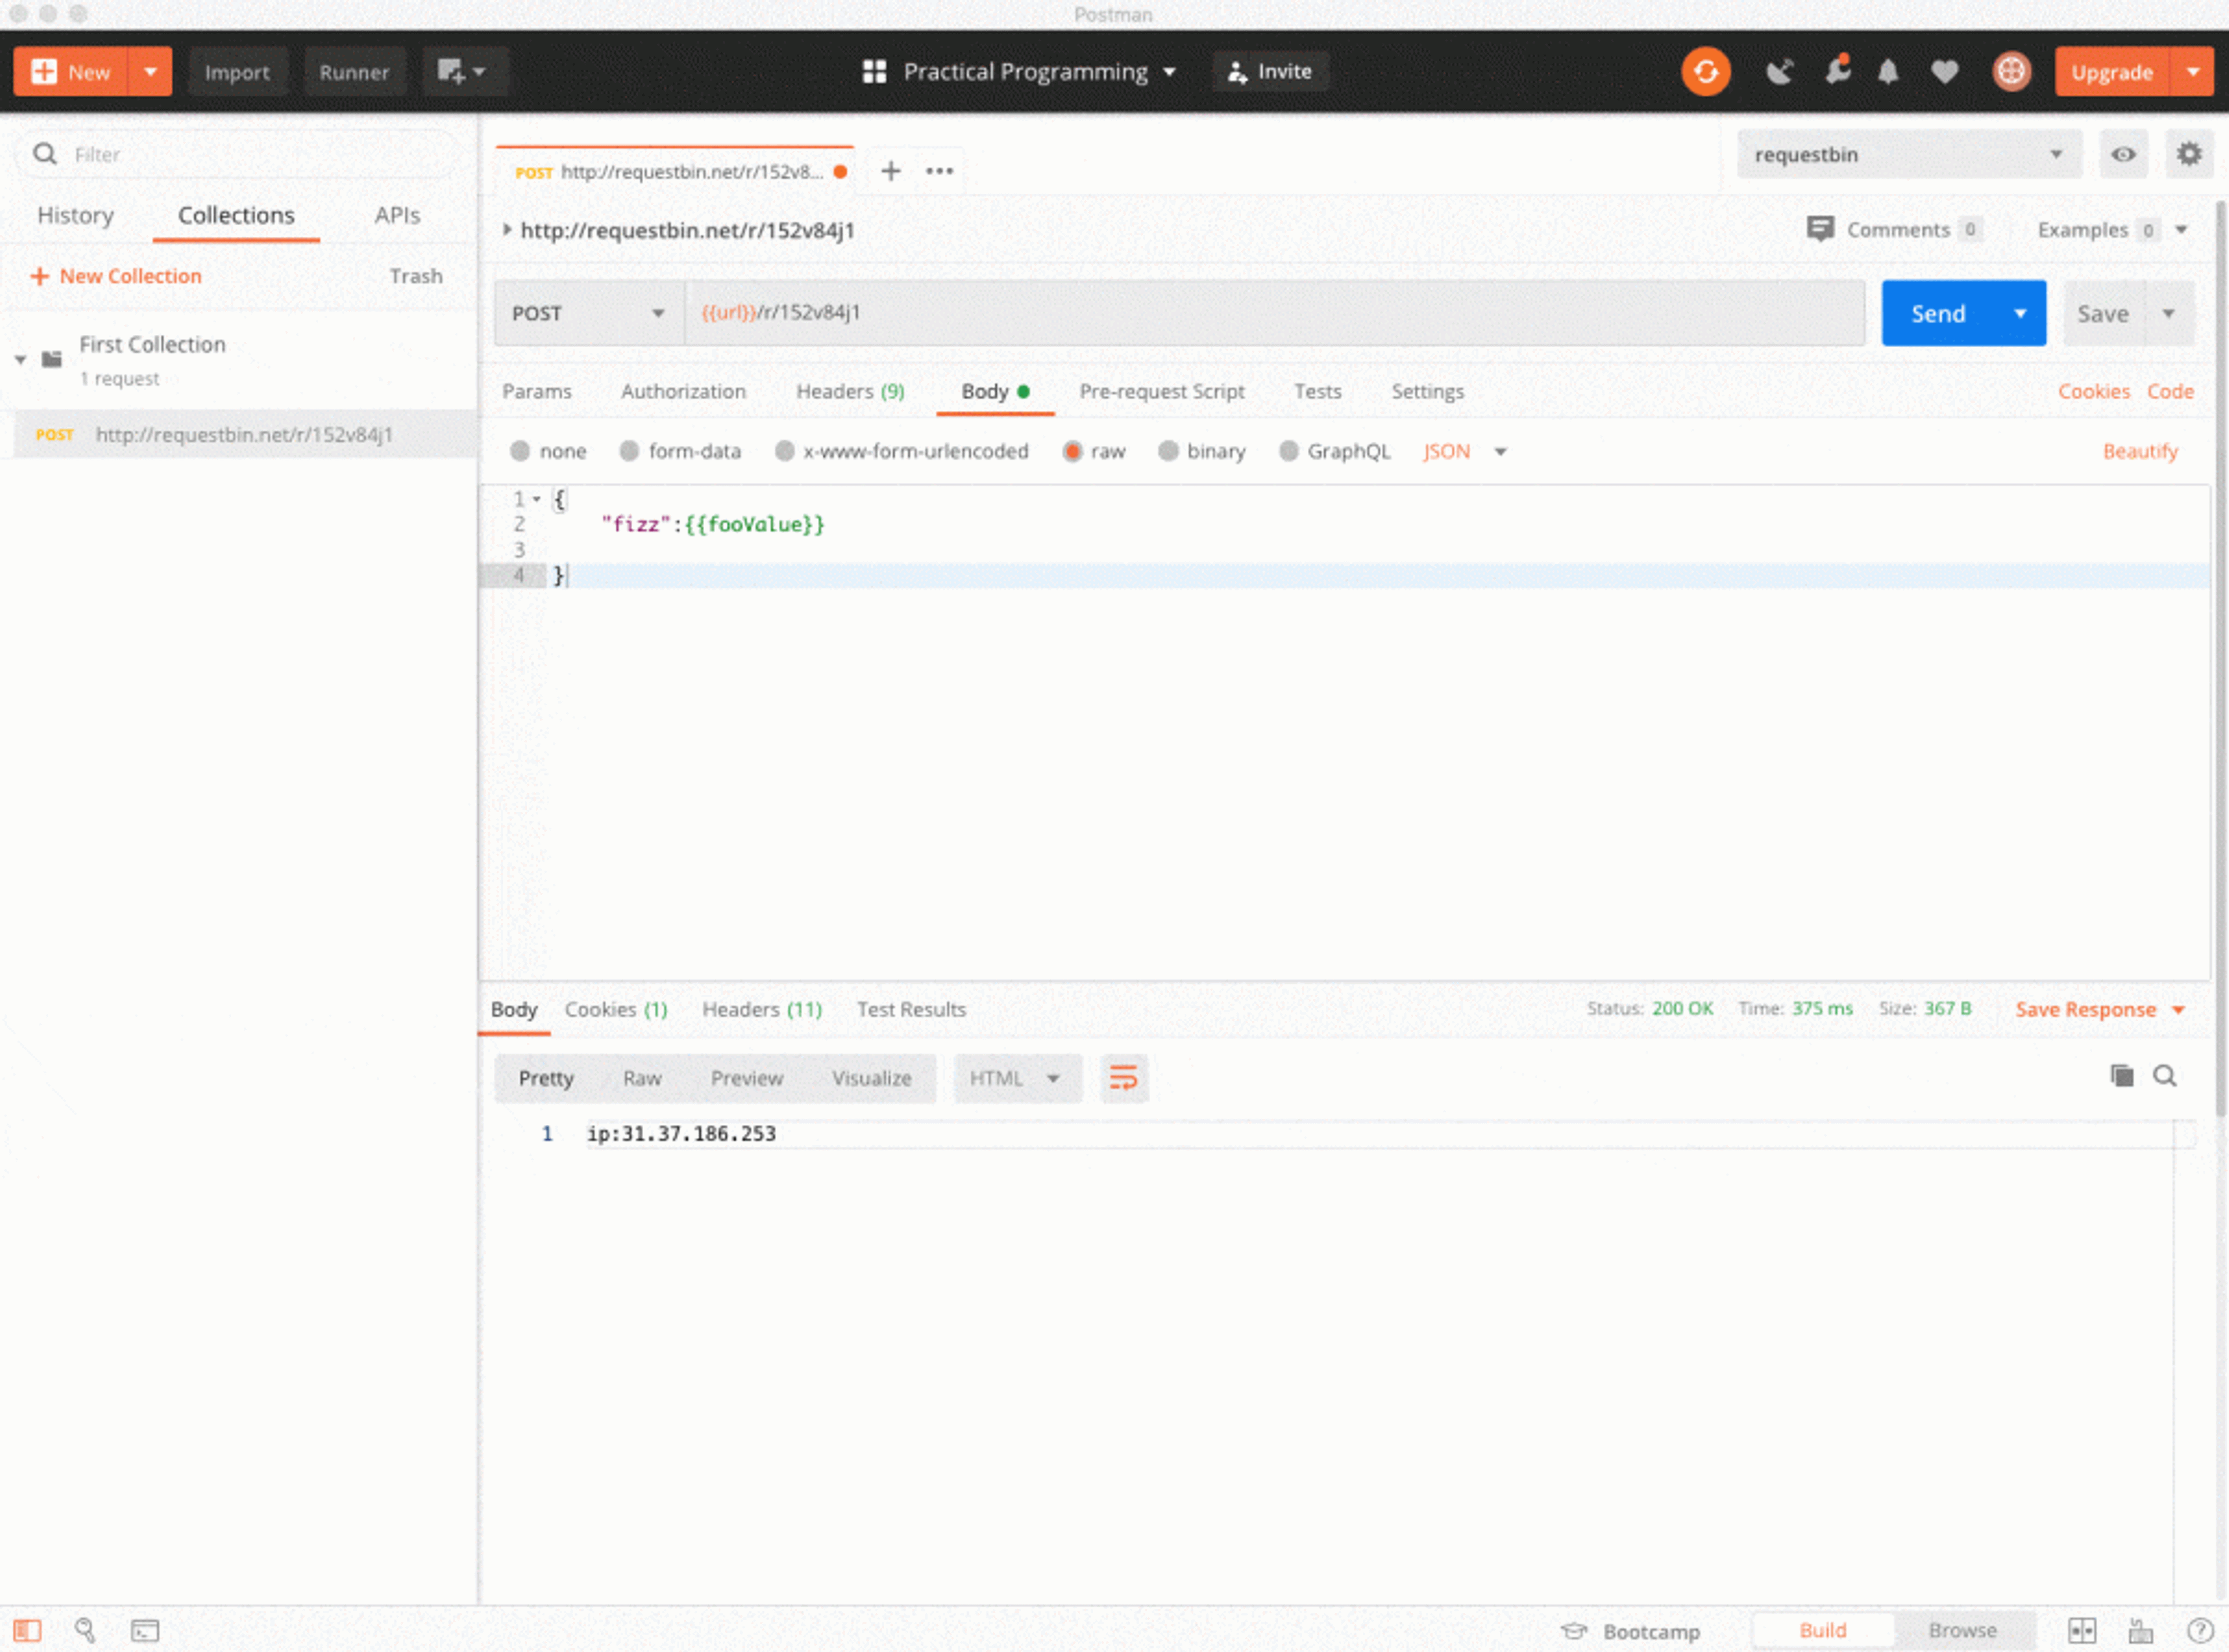This screenshot has width=2229, height=1652.
Task: Click the filter search magnifier icon
Action: (x=45, y=154)
